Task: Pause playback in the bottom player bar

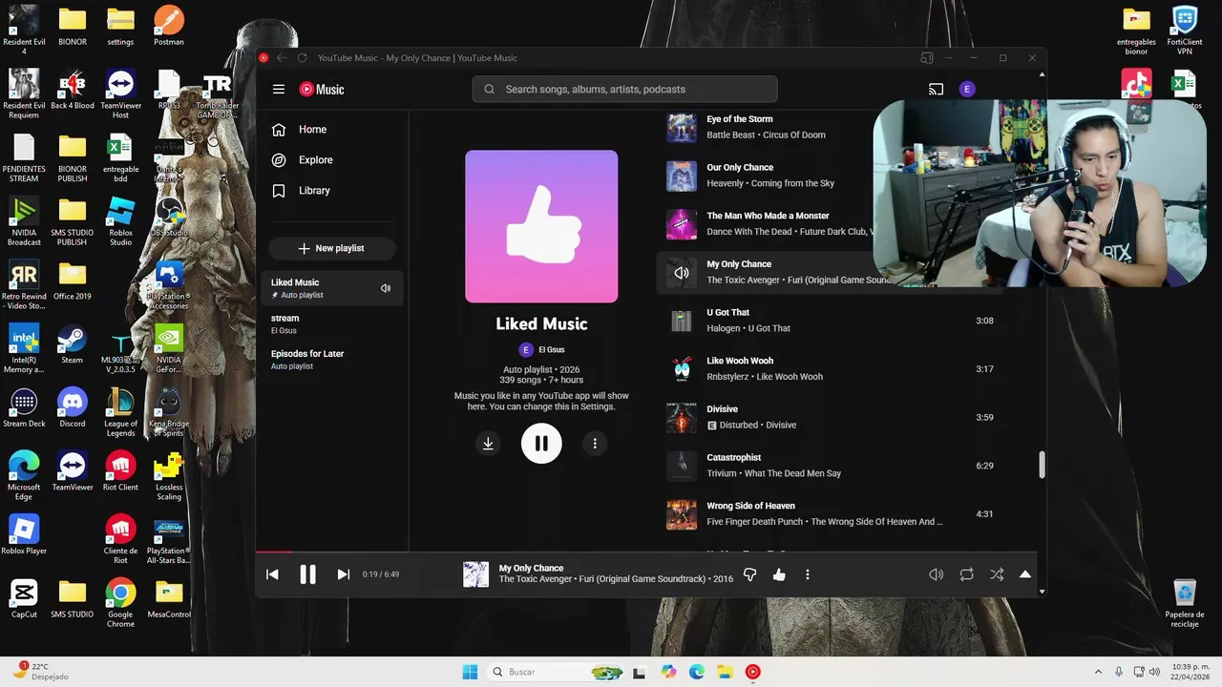Action: coord(307,574)
